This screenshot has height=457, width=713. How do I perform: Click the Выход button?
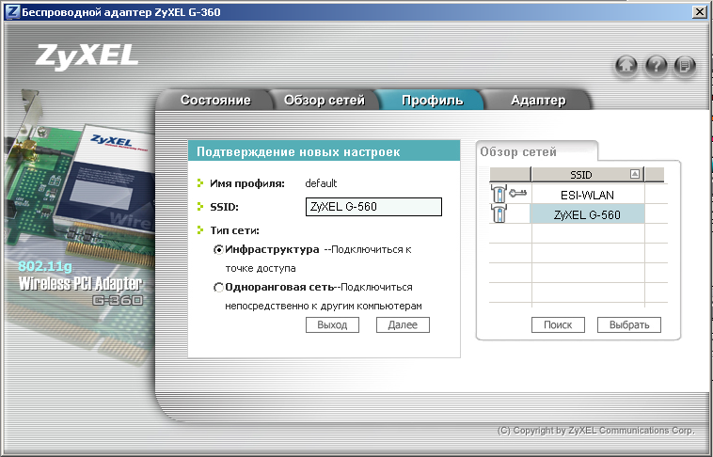click(x=332, y=325)
